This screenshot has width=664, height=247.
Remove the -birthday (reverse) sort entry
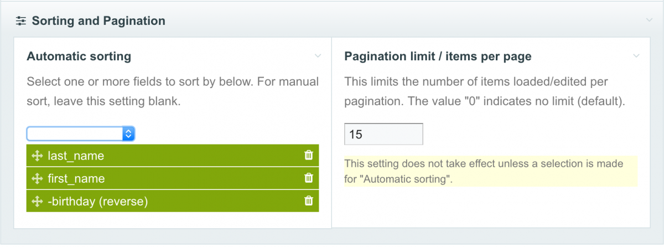click(309, 201)
